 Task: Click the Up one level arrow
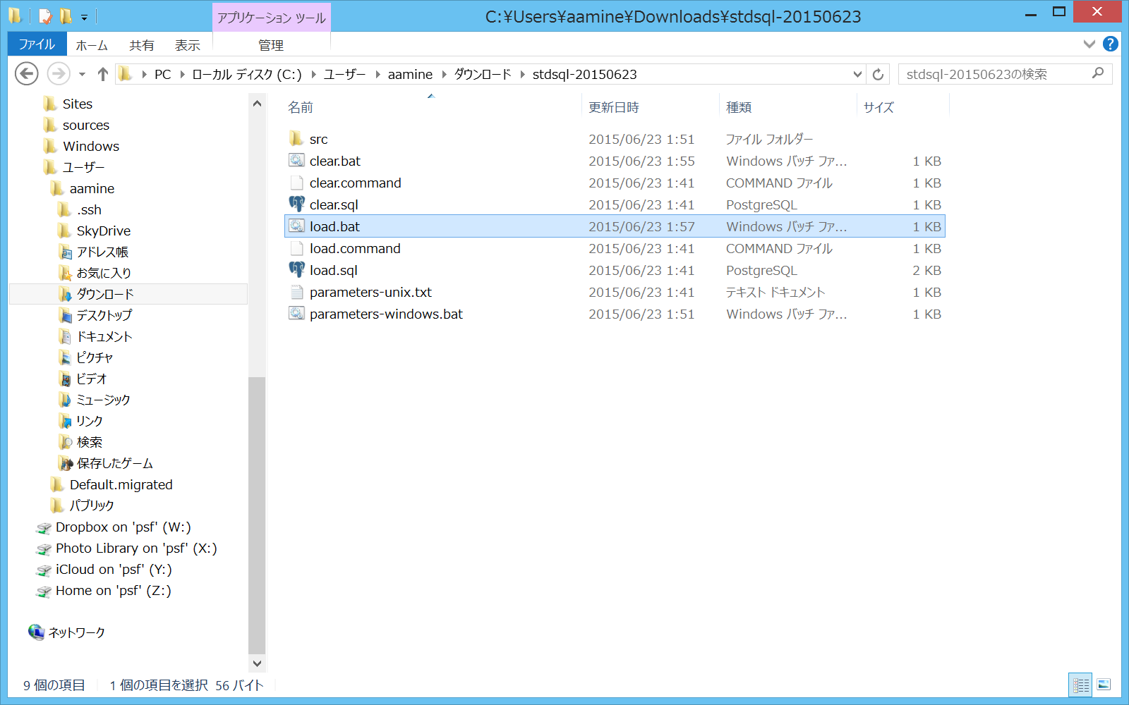(103, 74)
